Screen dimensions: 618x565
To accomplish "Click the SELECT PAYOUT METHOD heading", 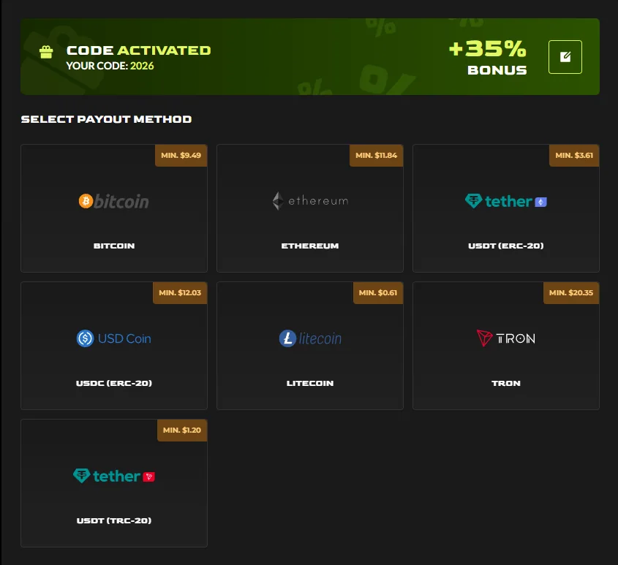I will click(x=107, y=119).
